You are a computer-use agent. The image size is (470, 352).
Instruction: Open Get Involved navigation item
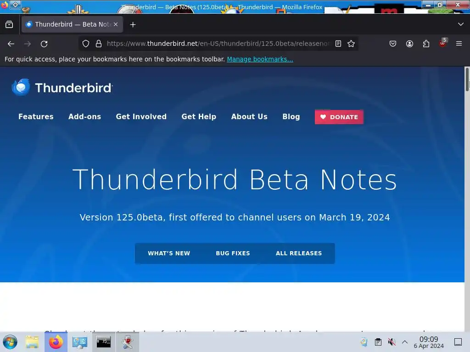point(141,117)
